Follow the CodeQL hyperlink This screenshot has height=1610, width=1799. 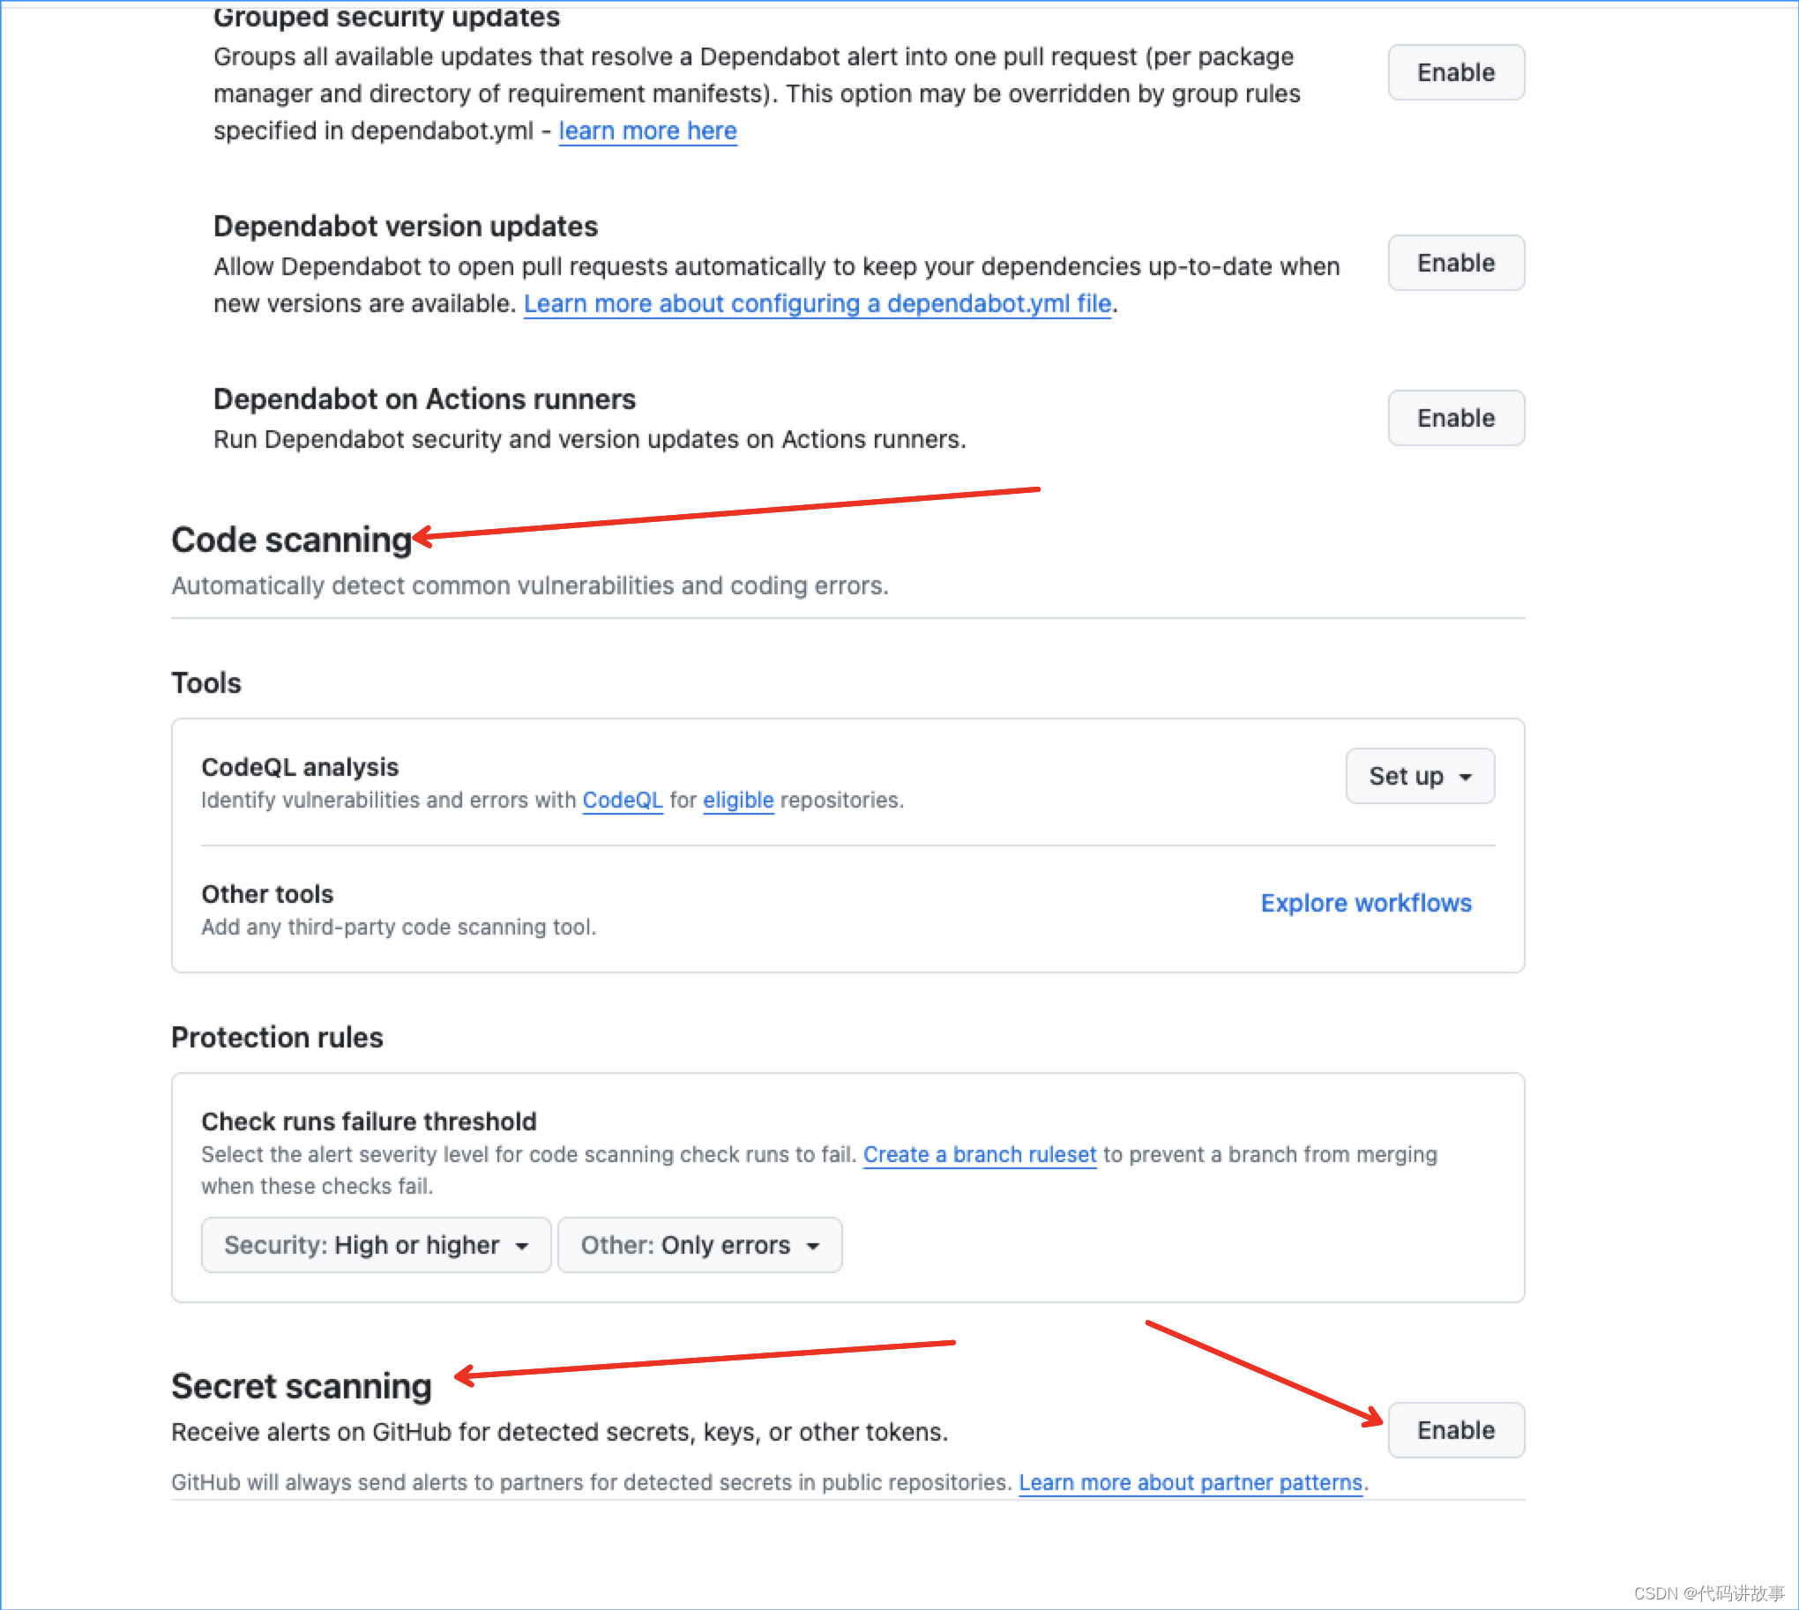622,801
